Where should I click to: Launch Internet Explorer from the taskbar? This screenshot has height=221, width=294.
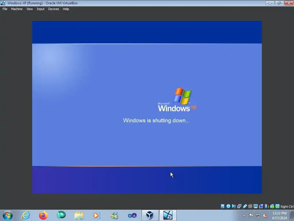pyautogui.click(x=26, y=215)
